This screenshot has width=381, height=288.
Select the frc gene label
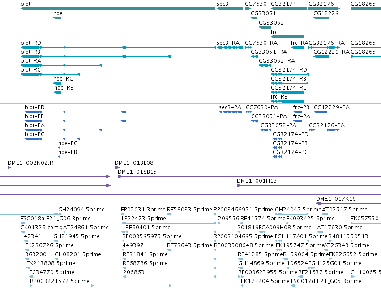point(274,32)
